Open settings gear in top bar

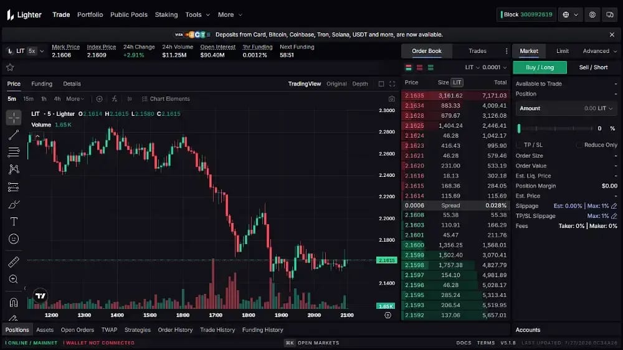[592, 15]
